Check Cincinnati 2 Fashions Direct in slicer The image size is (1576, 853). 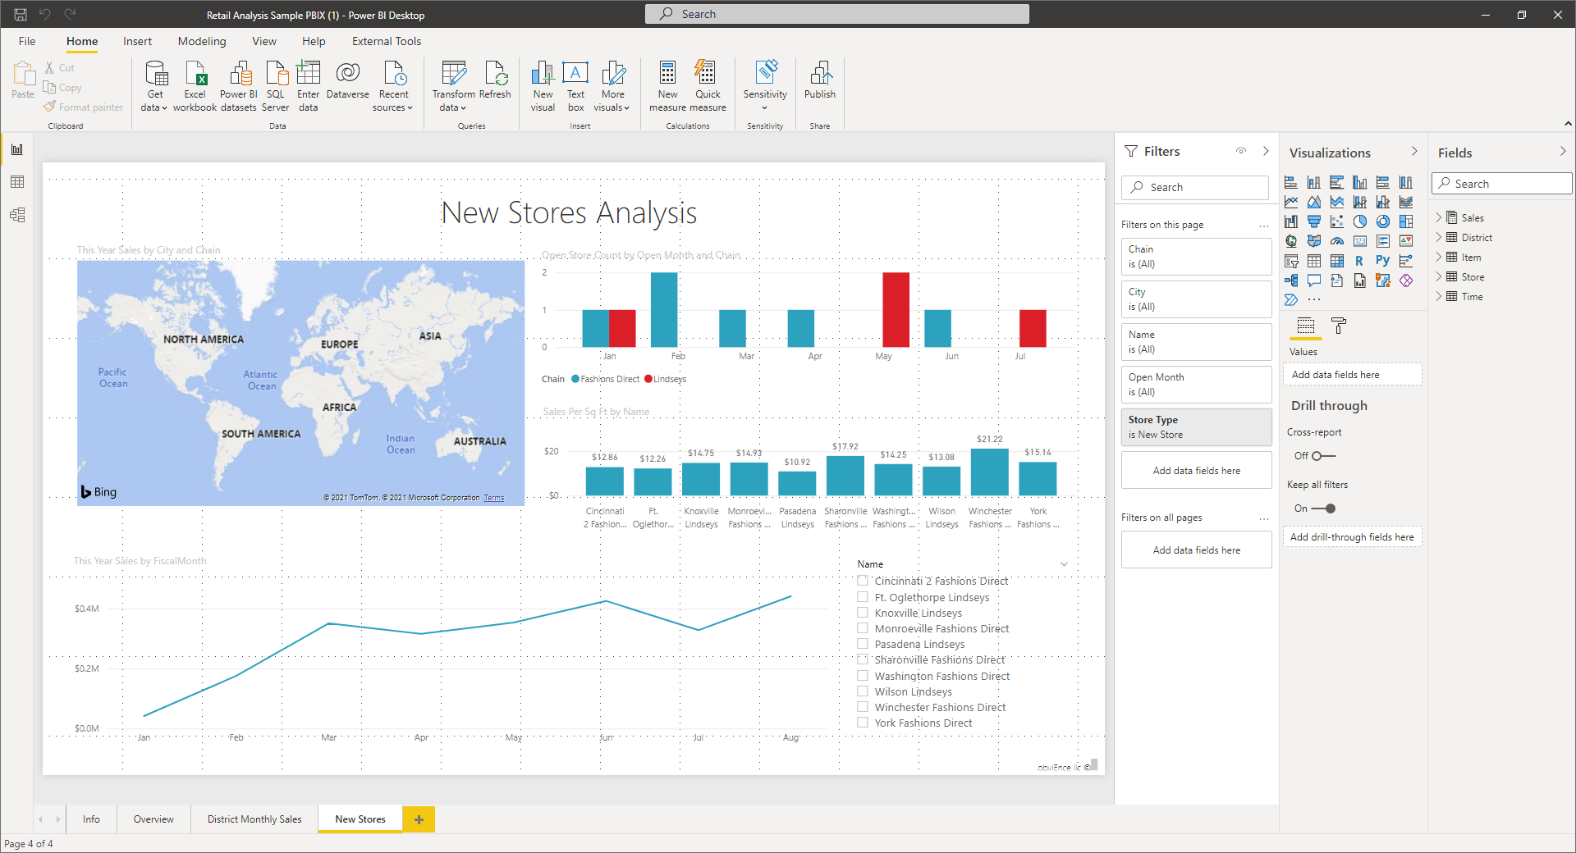point(863,581)
